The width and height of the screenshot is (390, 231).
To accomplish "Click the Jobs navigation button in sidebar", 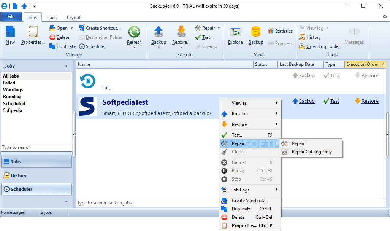I will pyautogui.click(x=36, y=162).
